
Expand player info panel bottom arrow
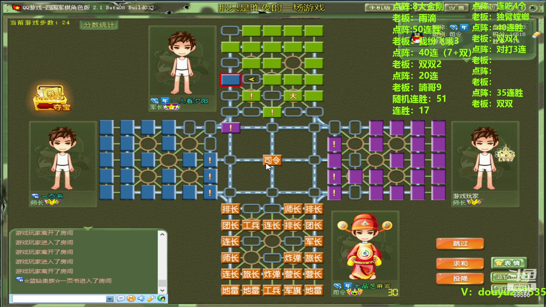pos(466,60)
